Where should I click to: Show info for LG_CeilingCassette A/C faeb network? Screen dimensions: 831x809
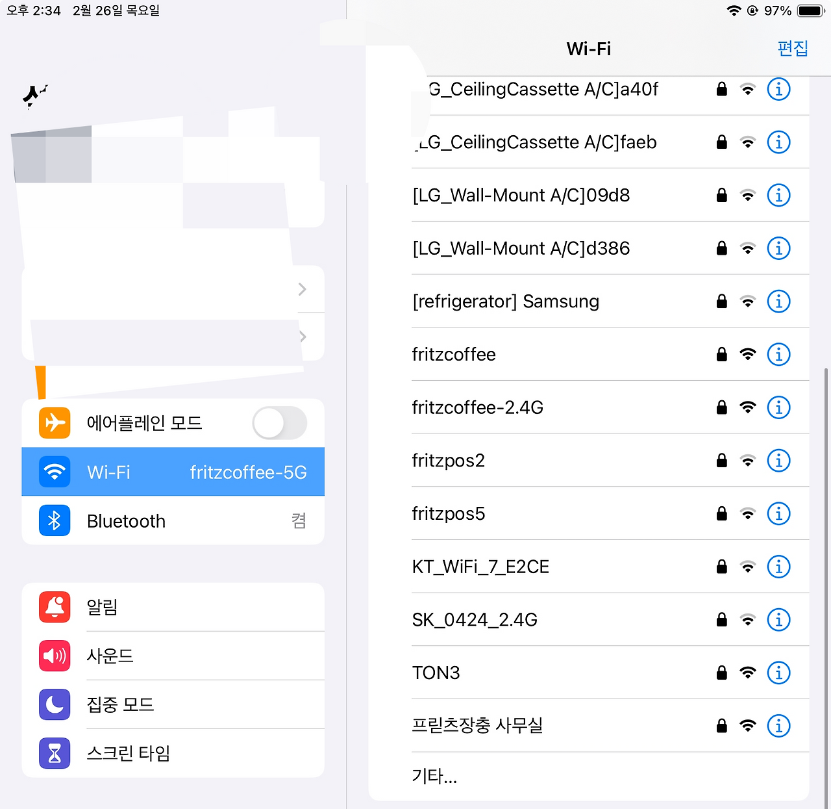pos(778,142)
